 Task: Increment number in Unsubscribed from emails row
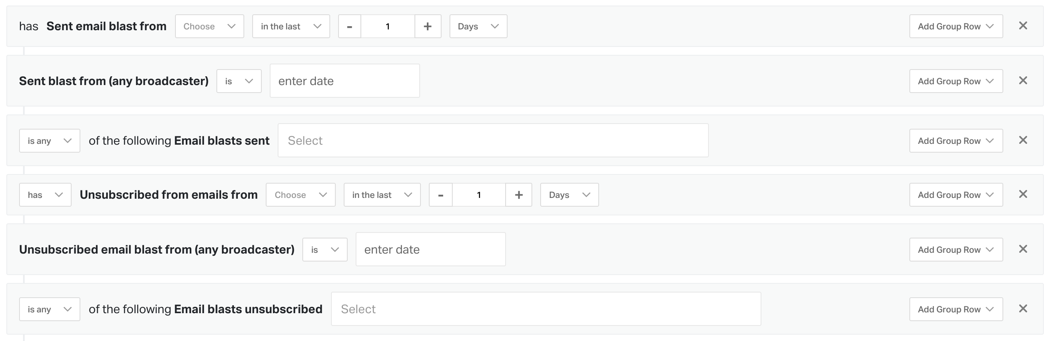pyautogui.click(x=518, y=195)
